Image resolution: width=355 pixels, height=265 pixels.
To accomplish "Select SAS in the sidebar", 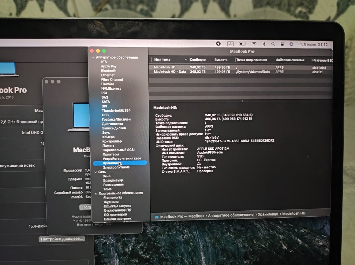I will 105,97.
